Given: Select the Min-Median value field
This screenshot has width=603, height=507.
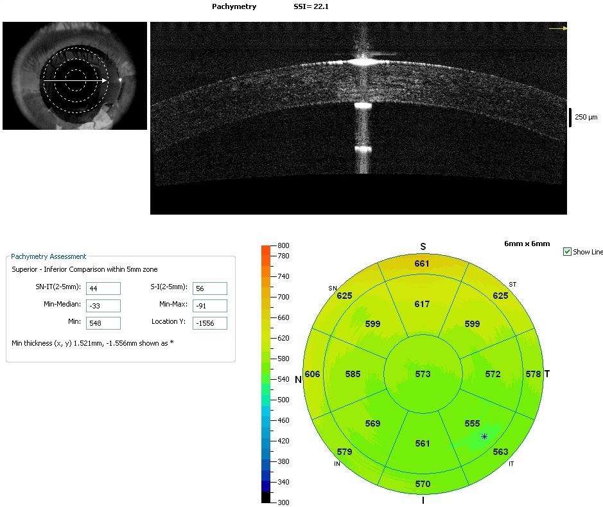Looking at the screenshot, I should tap(103, 306).
